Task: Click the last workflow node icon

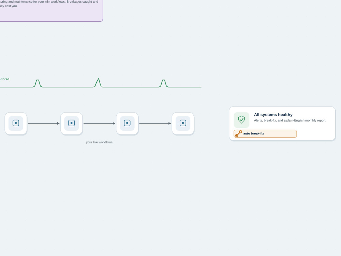Action: coord(183,123)
